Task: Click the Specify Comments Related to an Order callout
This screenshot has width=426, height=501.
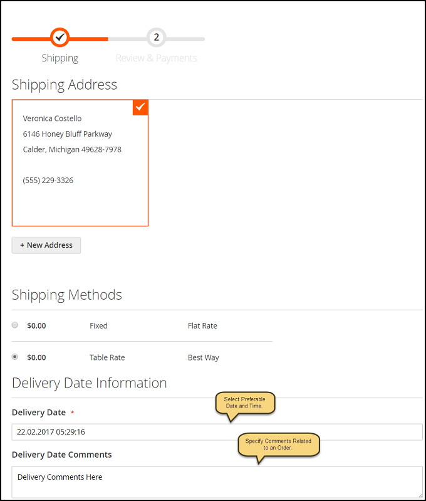Action: [278, 445]
